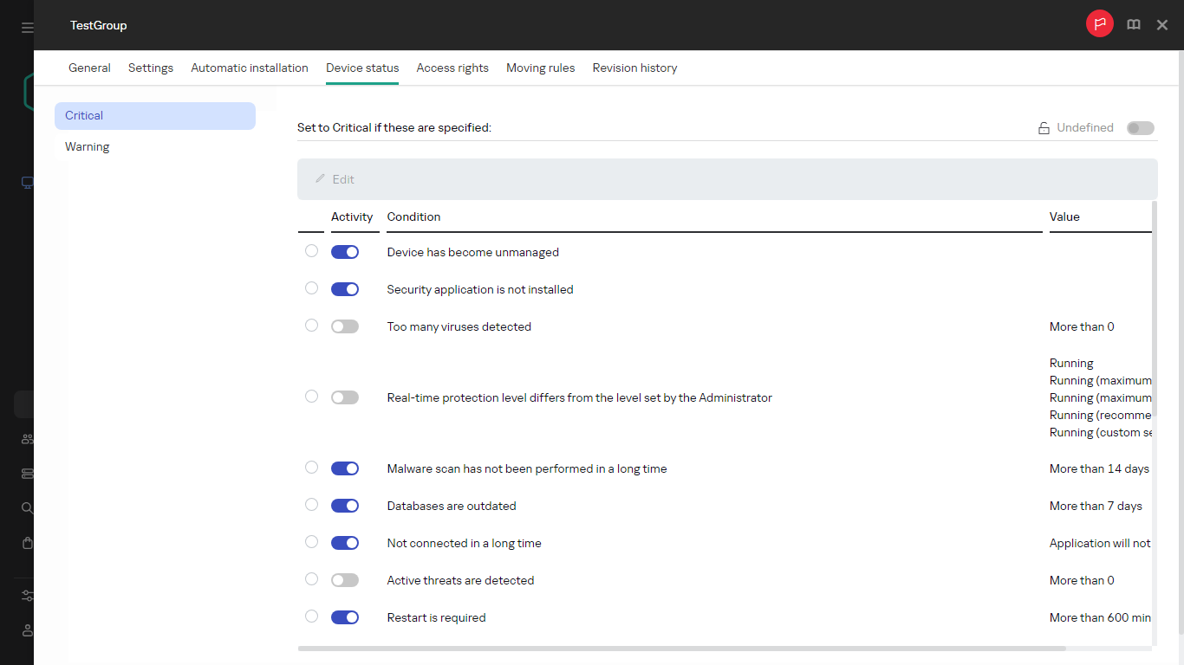The height and width of the screenshot is (665, 1184).
Task: Select Warning in the status list
Action: 87,146
